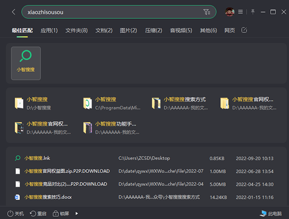Expand more power options arrow

point(77,213)
